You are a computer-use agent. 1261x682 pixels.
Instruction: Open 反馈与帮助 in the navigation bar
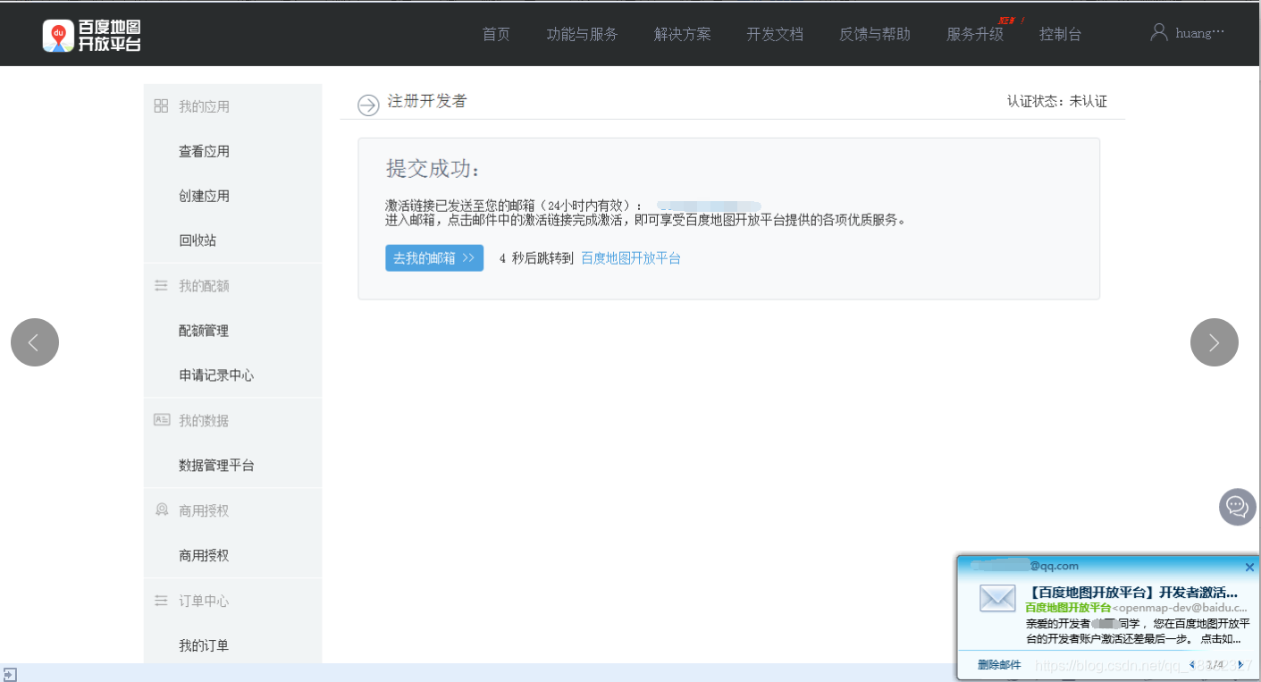[874, 34]
